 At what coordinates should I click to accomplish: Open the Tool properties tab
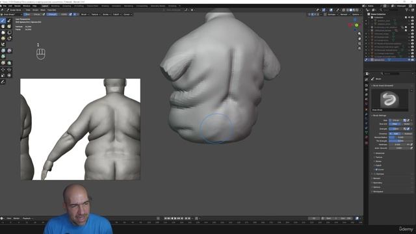point(367,79)
